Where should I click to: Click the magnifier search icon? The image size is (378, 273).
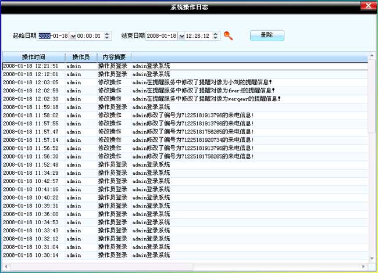pyautogui.click(x=228, y=36)
